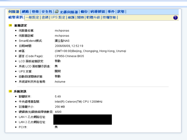Viewport: 187px width, 140px height.
Task: Click the optical disc server icon
Action: pos(57,11)
